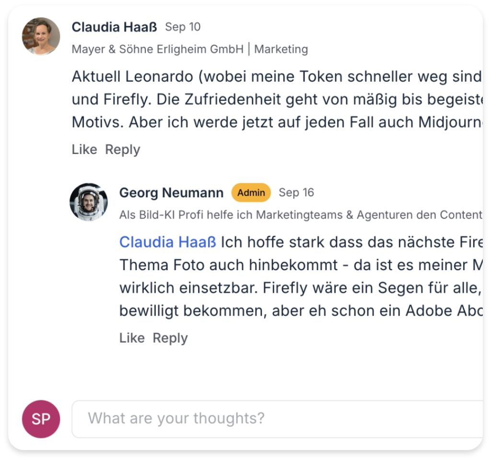Click the Marketing label under Claudia's name
The width and height of the screenshot is (491, 461).
click(281, 49)
